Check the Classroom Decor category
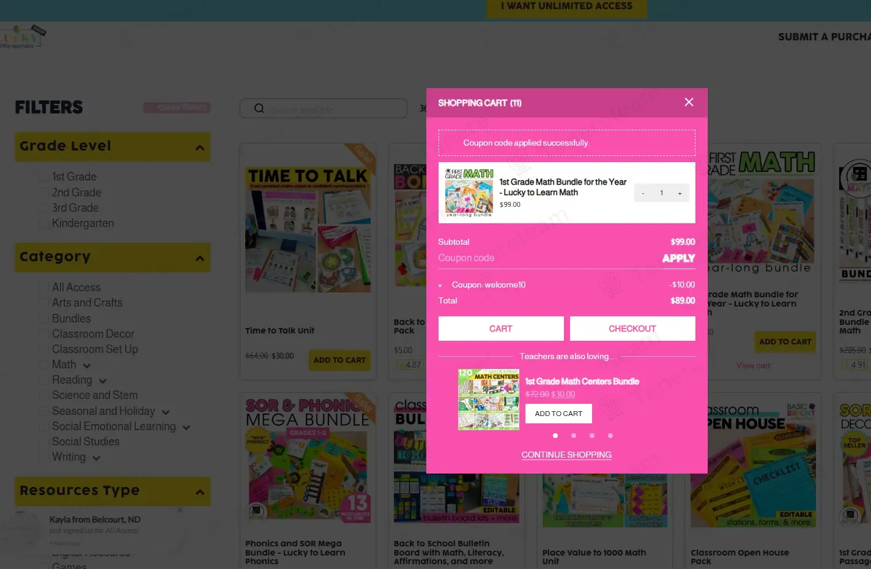Viewport: 871px width, 569px height. click(x=44, y=334)
